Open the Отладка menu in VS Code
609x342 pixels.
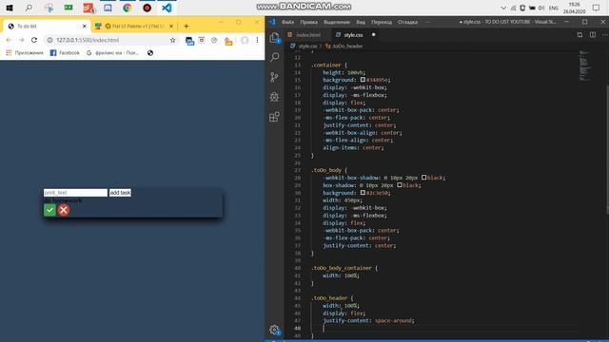(407, 22)
